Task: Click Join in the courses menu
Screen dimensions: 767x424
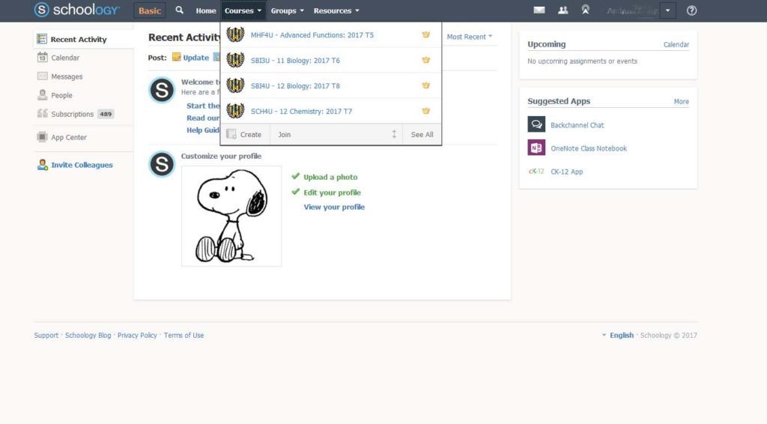Action: tap(284, 135)
